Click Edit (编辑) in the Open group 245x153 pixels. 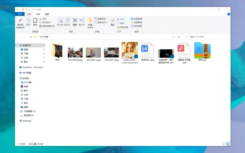pos(121,23)
